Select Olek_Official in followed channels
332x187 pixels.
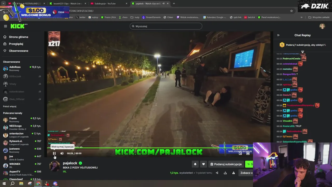[22, 99]
